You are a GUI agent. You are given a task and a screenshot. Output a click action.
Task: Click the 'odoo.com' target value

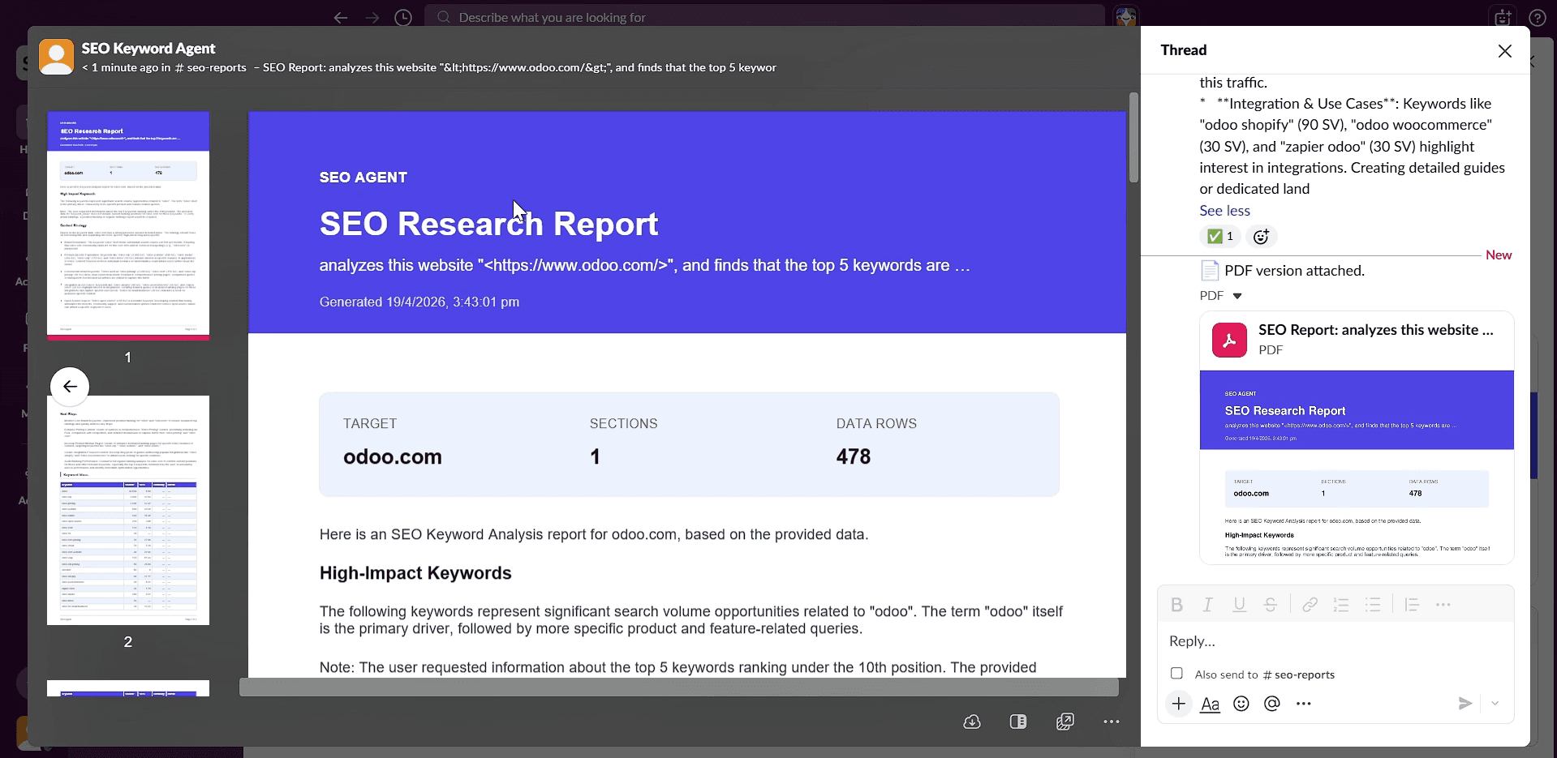tap(393, 456)
